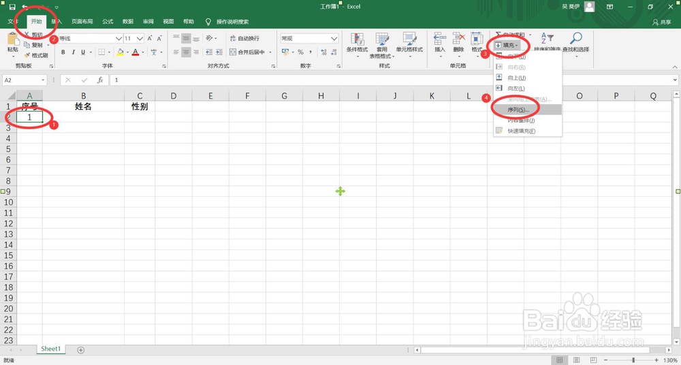Viewport: 681px width, 365px height.
Task: Click the decrease decimal icon
Action: click(334, 52)
